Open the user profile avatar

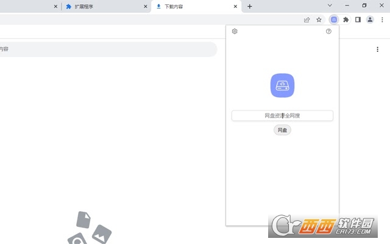370,20
